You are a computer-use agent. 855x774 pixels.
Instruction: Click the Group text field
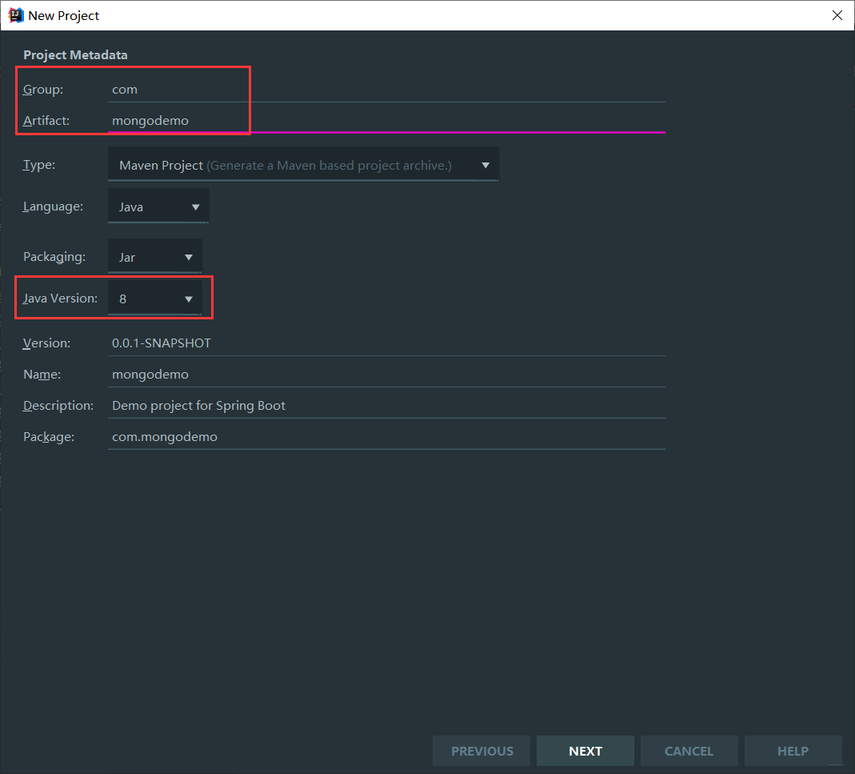click(386, 90)
